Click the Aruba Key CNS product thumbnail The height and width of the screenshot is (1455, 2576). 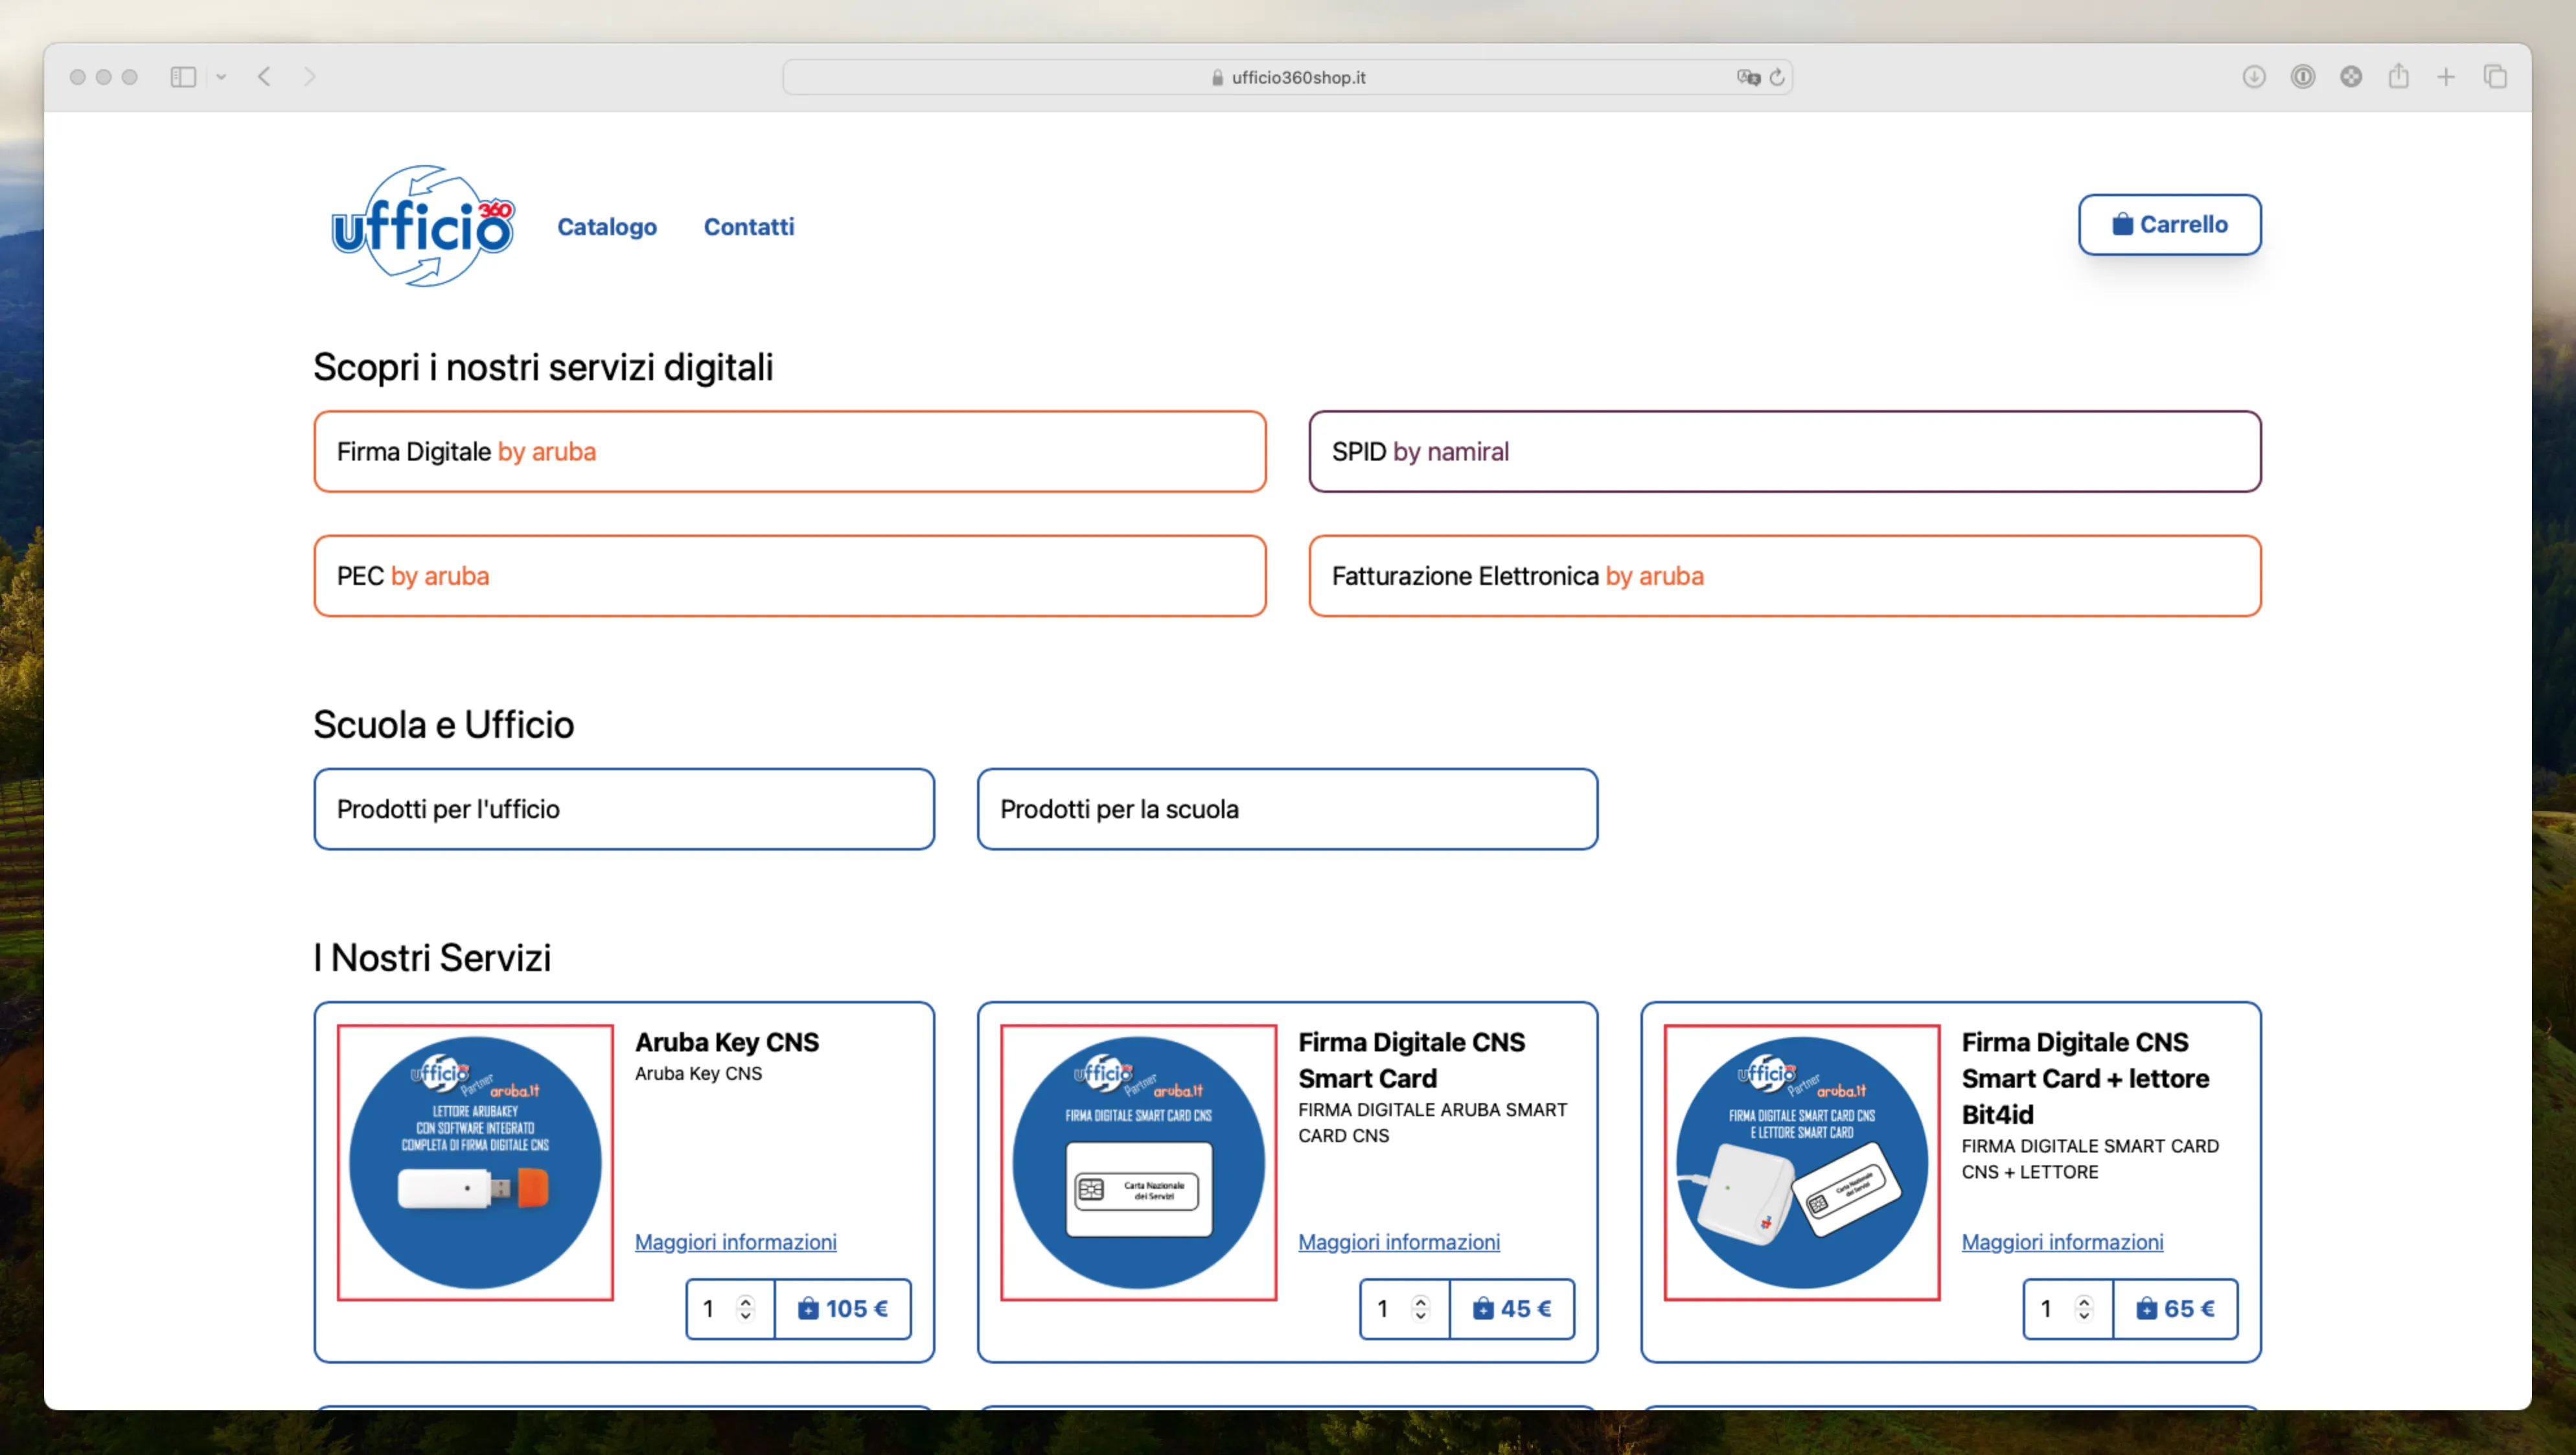pyautogui.click(x=475, y=1162)
